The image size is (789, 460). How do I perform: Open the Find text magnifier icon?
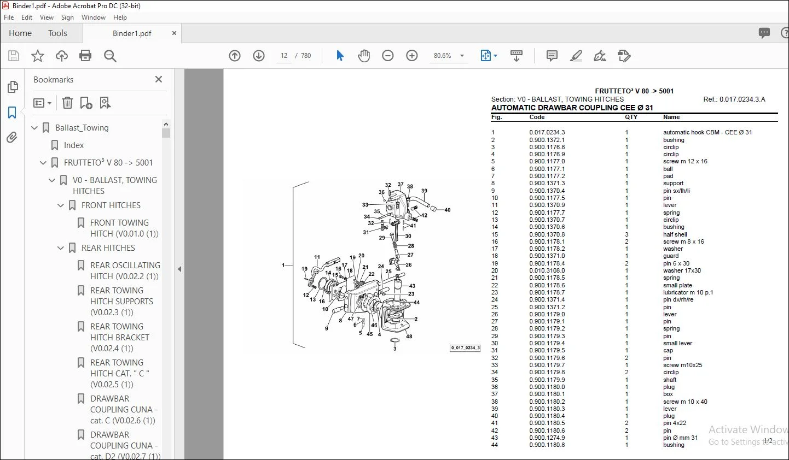click(x=110, y=56)
